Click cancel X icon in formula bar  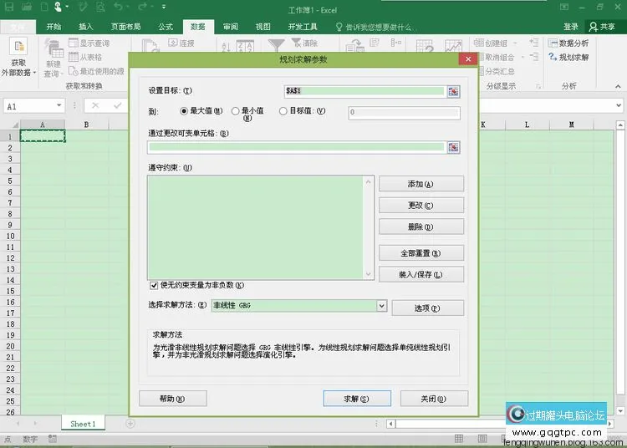[95, 105]
